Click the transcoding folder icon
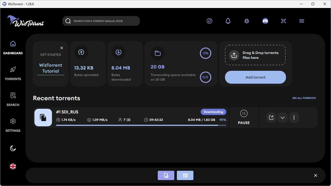The width and height of the screenshot is (331, 186). (158, 53)
